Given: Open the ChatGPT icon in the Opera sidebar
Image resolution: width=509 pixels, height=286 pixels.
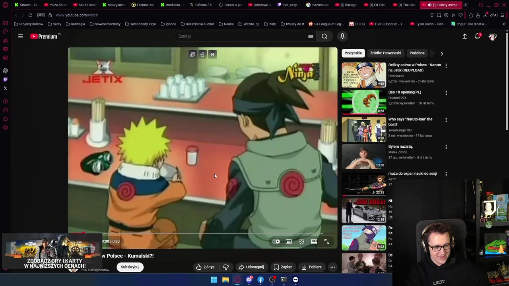Looking at the screenshot, I should (5, 71).
